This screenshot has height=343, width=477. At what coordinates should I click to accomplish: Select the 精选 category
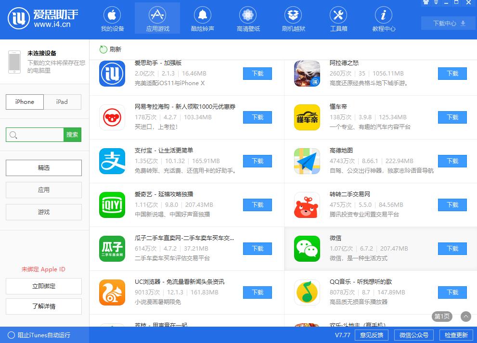(x=44, y=168)
